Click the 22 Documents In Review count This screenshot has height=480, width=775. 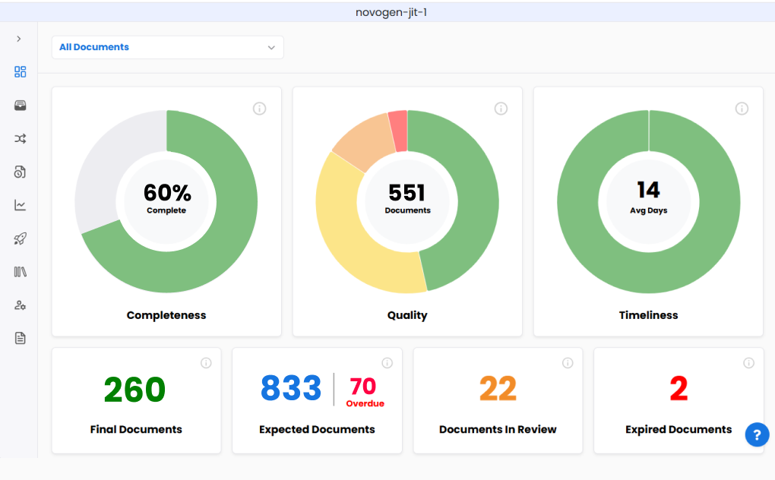tap(498, 389)
